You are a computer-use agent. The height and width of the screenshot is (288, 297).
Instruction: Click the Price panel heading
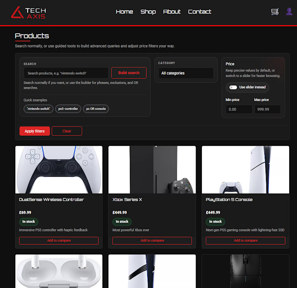[x=230, y=64]
